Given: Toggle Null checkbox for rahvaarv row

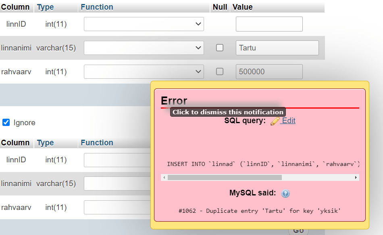Looking at the screenshot, I should [x=220, y=71].
